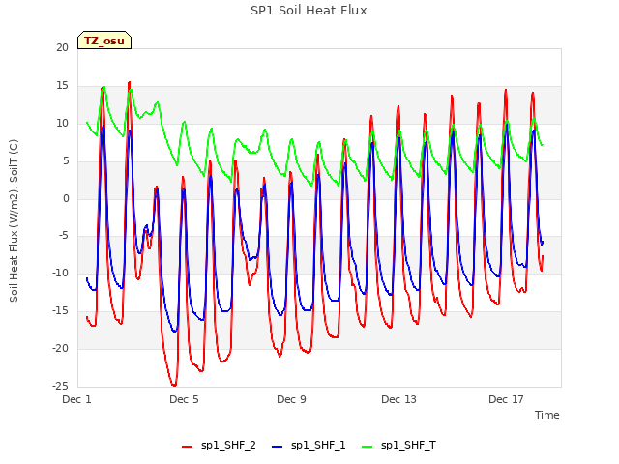The width and height of the screenshot is (619, 464).
Task: Click the Dec 13 x-axis label
Action: point(398,399)
